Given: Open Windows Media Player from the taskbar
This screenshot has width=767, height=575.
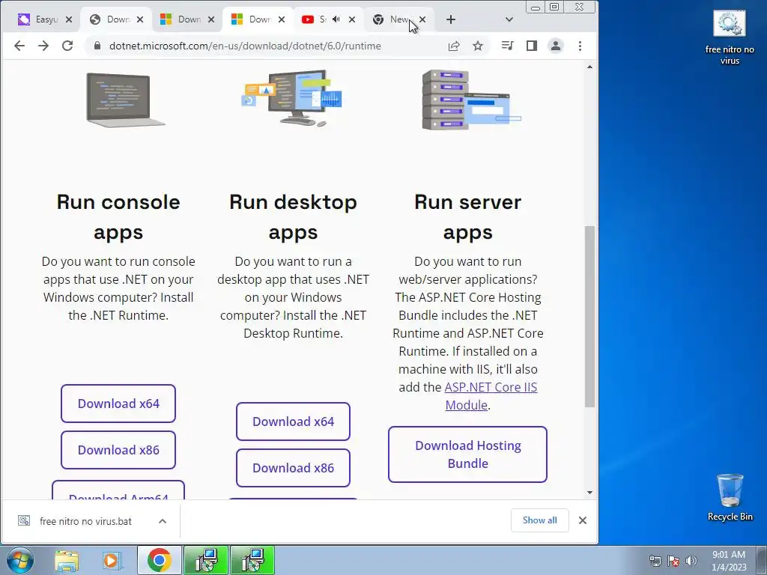Looking at the screenshot, I should coord(111,560).
